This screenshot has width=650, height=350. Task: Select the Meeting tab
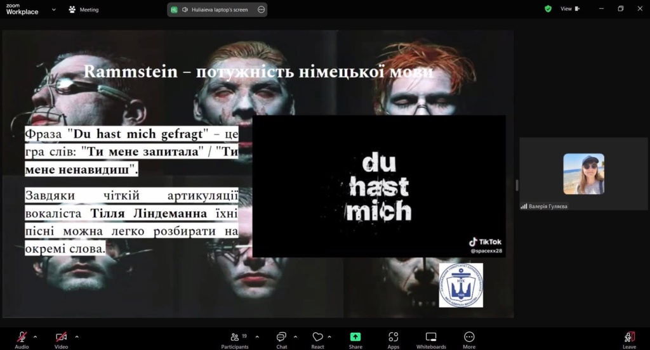coord(84,10)
